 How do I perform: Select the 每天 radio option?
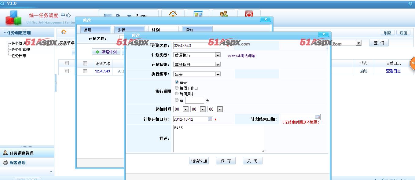[x=177, y=82]
